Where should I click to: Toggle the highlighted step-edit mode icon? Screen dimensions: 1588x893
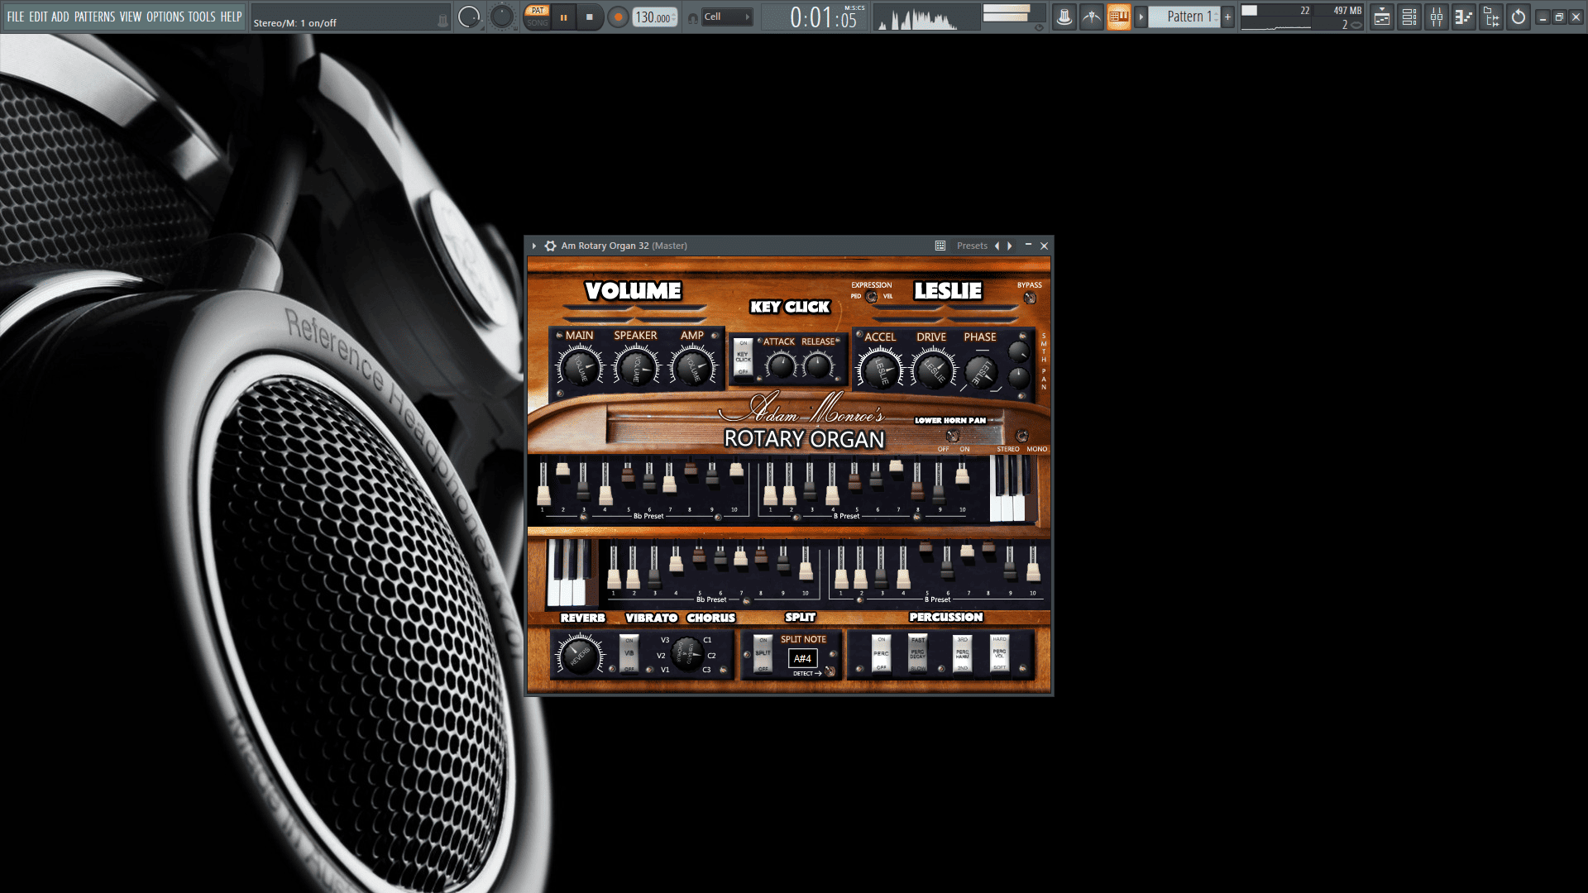click(x=1118, y=17)
